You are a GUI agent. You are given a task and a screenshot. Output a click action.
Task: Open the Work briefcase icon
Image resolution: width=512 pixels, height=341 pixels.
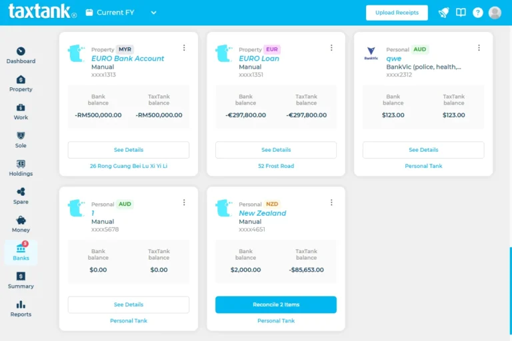tap(21, 107)
